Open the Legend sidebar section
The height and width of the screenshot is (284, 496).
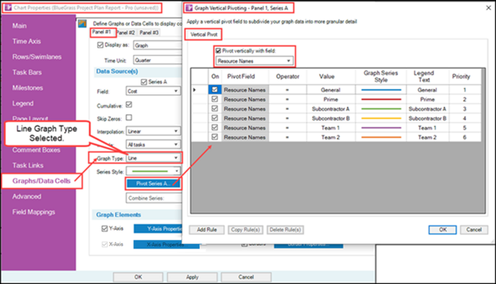click(x=23, y=104)
